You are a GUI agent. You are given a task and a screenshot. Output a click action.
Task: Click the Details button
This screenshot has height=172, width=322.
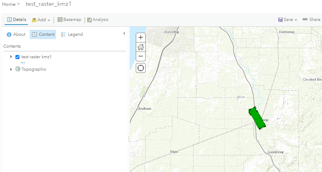[17, 19]
